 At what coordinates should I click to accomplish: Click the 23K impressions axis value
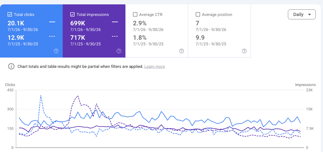[x=310, y=90]
